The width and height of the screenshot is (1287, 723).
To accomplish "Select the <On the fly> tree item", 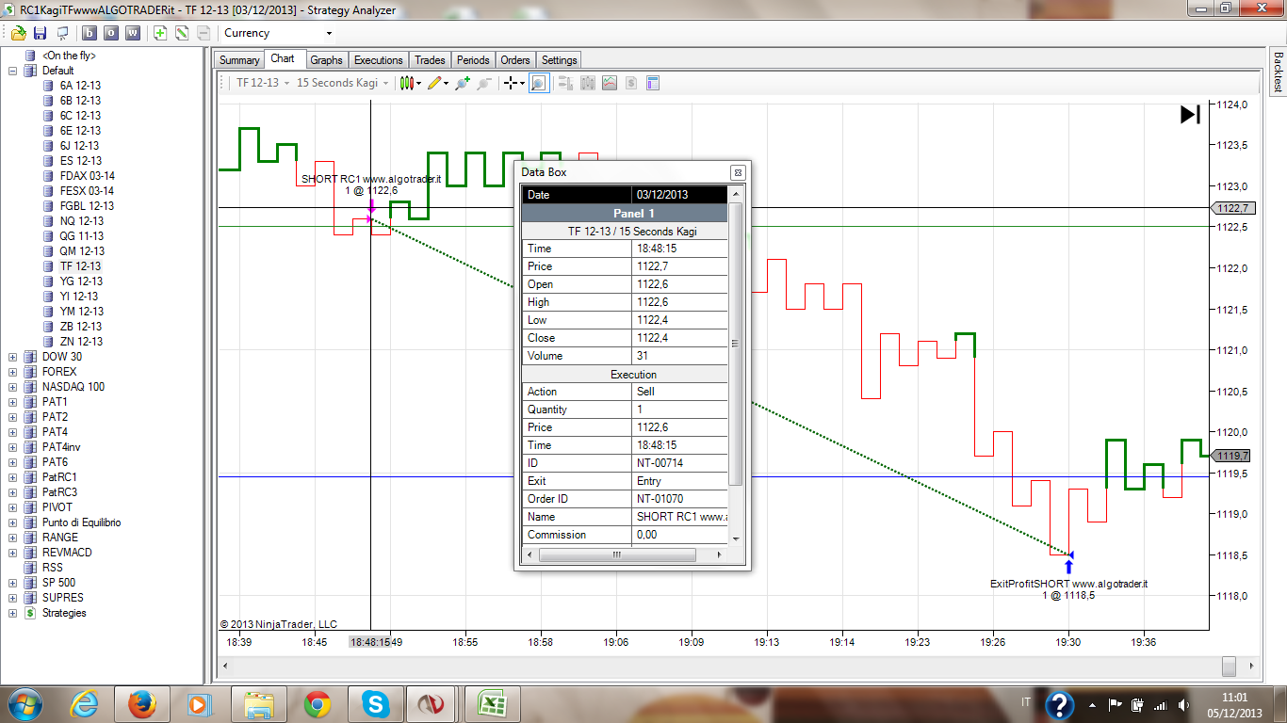I will (x=69, y=56).
